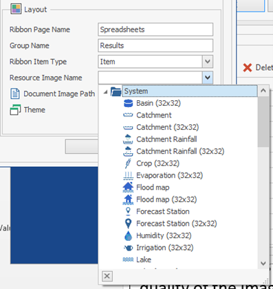Click the Catchment Rainfall (32x32) icon
This screenshot has height=289, width=273.
coord(128,151)
